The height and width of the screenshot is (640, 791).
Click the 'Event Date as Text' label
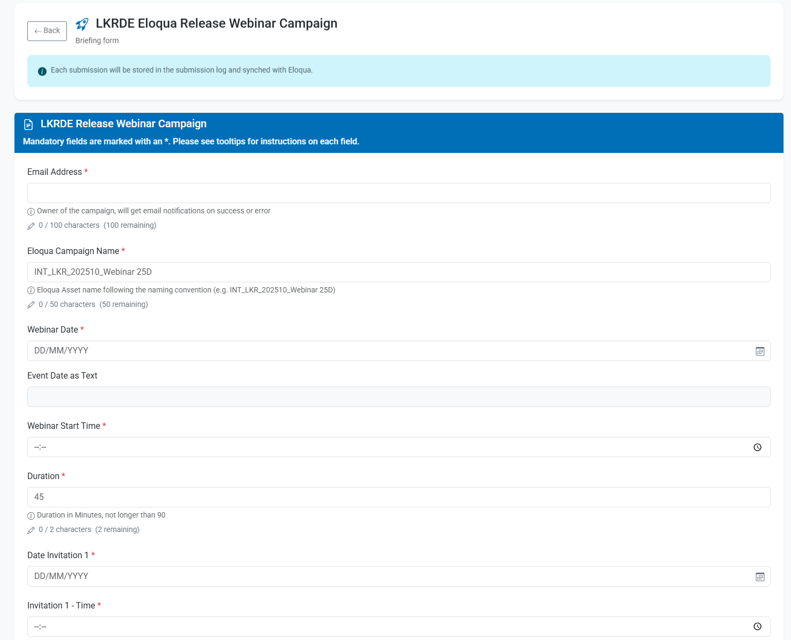click(x=62, y=375)
